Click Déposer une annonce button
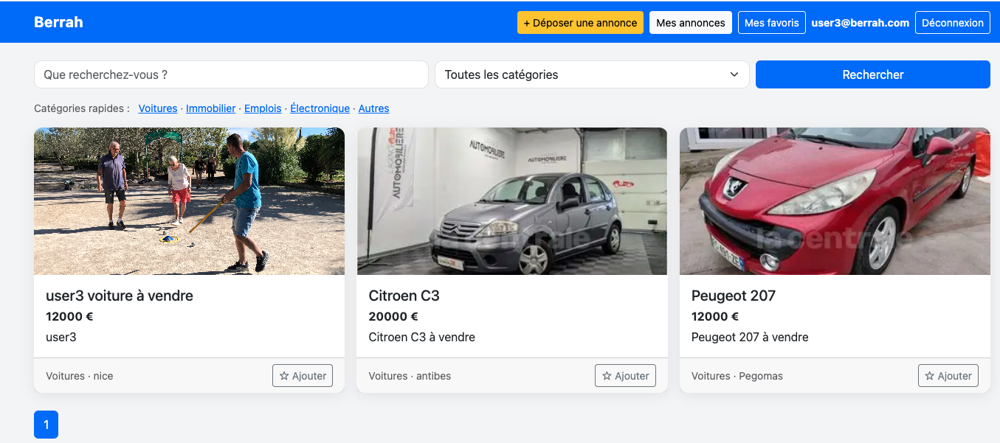Screen dimensions: 1000x443 click(580, 23)
